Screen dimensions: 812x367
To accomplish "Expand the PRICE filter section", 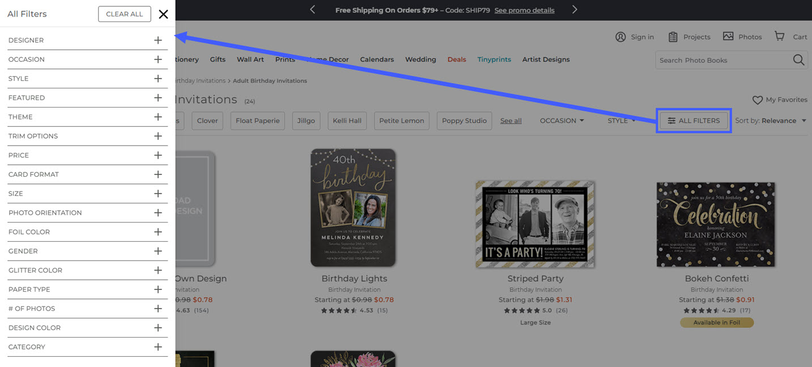I will point(158,155).
